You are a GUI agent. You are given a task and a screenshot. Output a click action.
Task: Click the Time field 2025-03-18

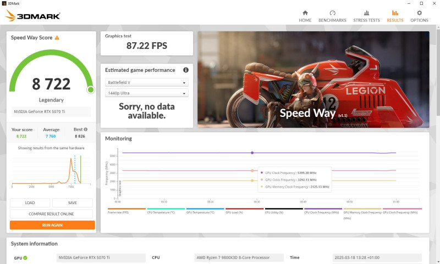tap(377, 257)
